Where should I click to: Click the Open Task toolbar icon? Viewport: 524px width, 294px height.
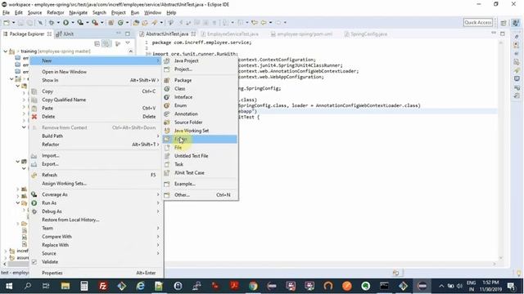point(145,23)
